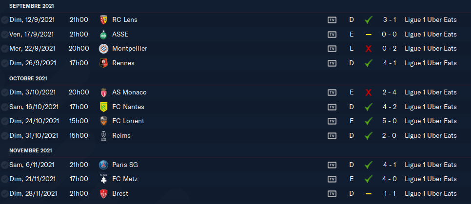
Task: Open Ligue 1 Uber Eats on the FC Metz row
Action: (x=431, y=179)
